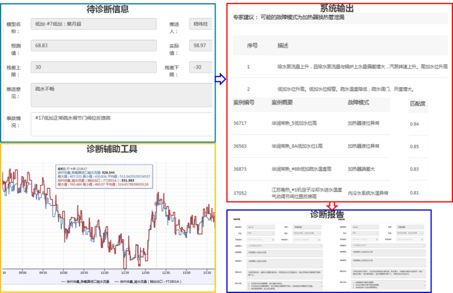
Task: Click the red down arrow above 诊断报告
Action: pos(332,206)
